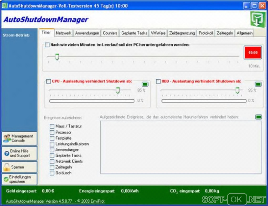Click the Energie eingespart 0,00 kWh value
This screenshot has height=206, width=268.
coord(130,191)
